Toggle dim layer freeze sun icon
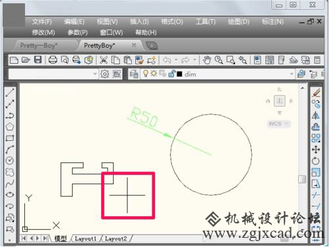This screenshot has height=247, width=329. (x=154, y=73)
